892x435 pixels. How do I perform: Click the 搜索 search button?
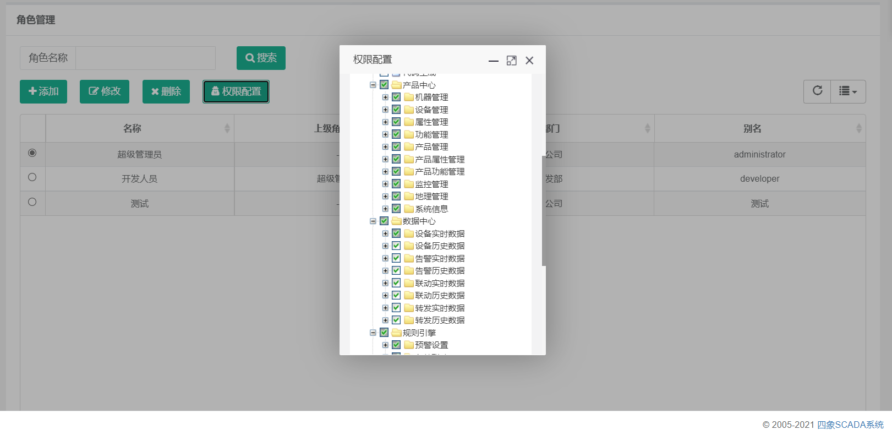point(261,58)
